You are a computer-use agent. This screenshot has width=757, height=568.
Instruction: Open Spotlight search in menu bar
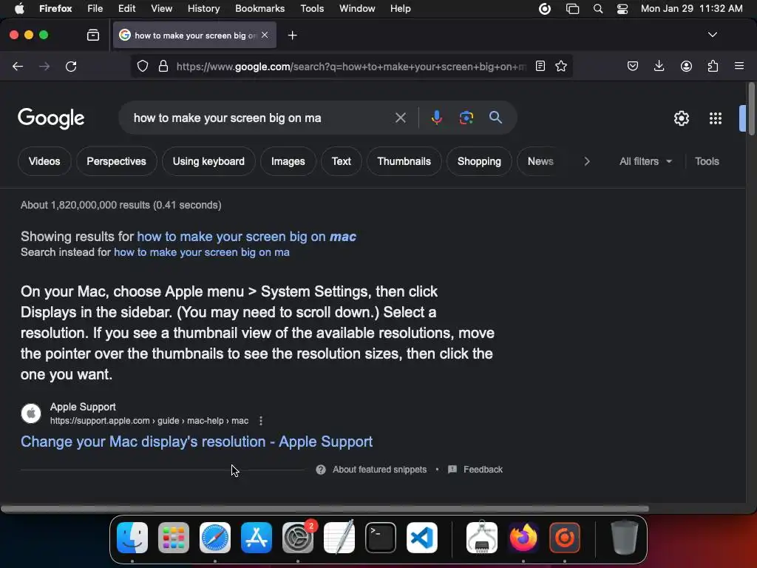pyautogui.click(x=597, y=9)
